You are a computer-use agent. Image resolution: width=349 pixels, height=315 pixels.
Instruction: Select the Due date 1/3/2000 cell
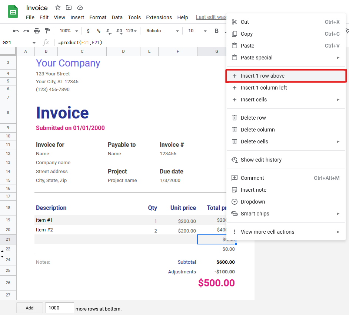coord(170,181)
